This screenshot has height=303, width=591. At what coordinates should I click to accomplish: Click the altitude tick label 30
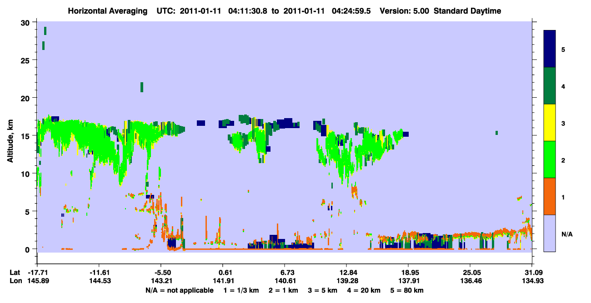click(x=26, y=23)
